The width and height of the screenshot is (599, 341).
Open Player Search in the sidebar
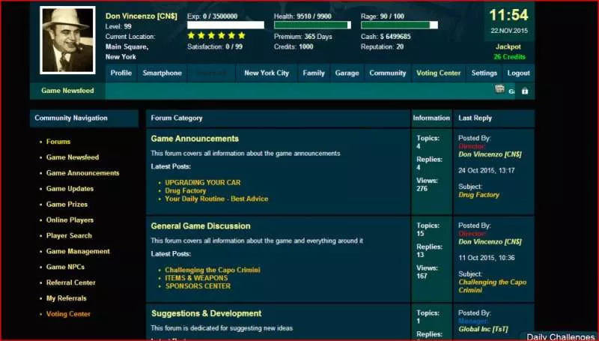(x=69, y=235)
